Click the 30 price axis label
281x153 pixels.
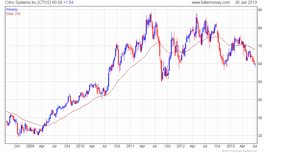260,118
